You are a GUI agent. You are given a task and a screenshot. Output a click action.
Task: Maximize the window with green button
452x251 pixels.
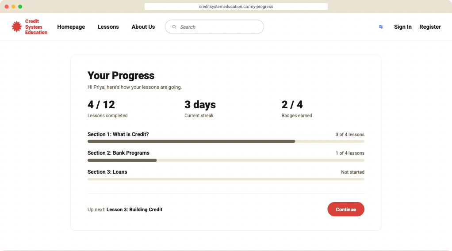point(20,6)
